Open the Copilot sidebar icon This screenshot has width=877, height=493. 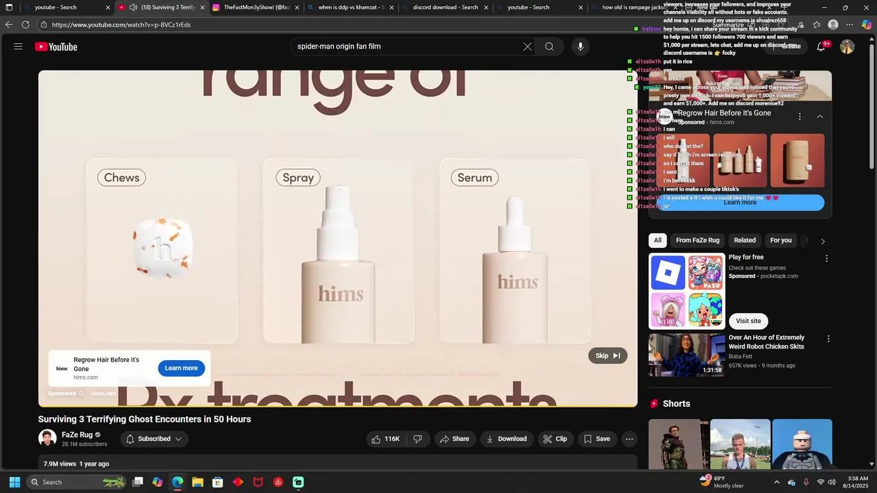coord(867,25)
